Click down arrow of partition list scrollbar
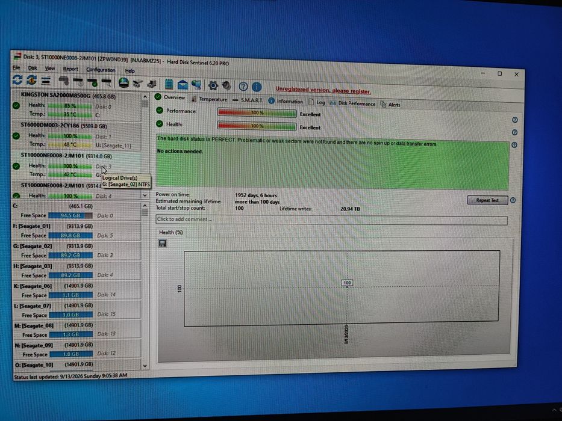This screenshot has width=562, height=421. click(x=145, y=366)
